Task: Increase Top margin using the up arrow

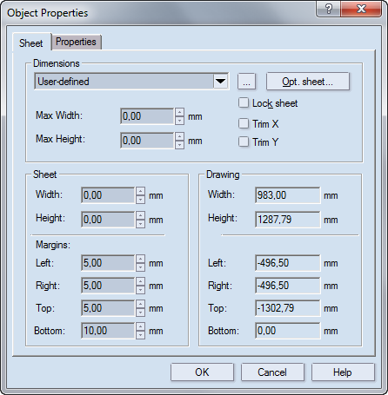Action: pyautogui.click(x=141, y=304)
